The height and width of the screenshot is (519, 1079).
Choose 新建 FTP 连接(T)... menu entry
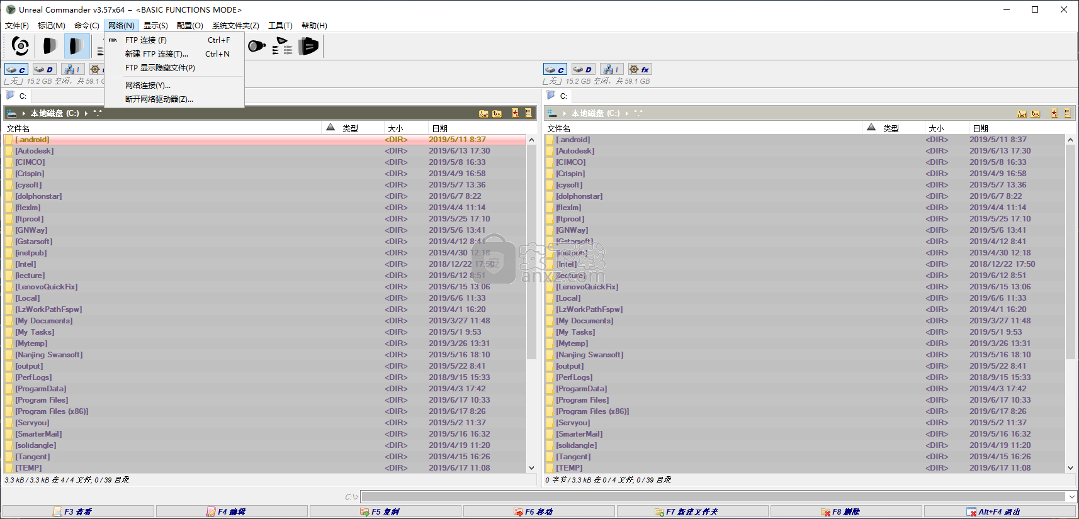click(174, 54)
